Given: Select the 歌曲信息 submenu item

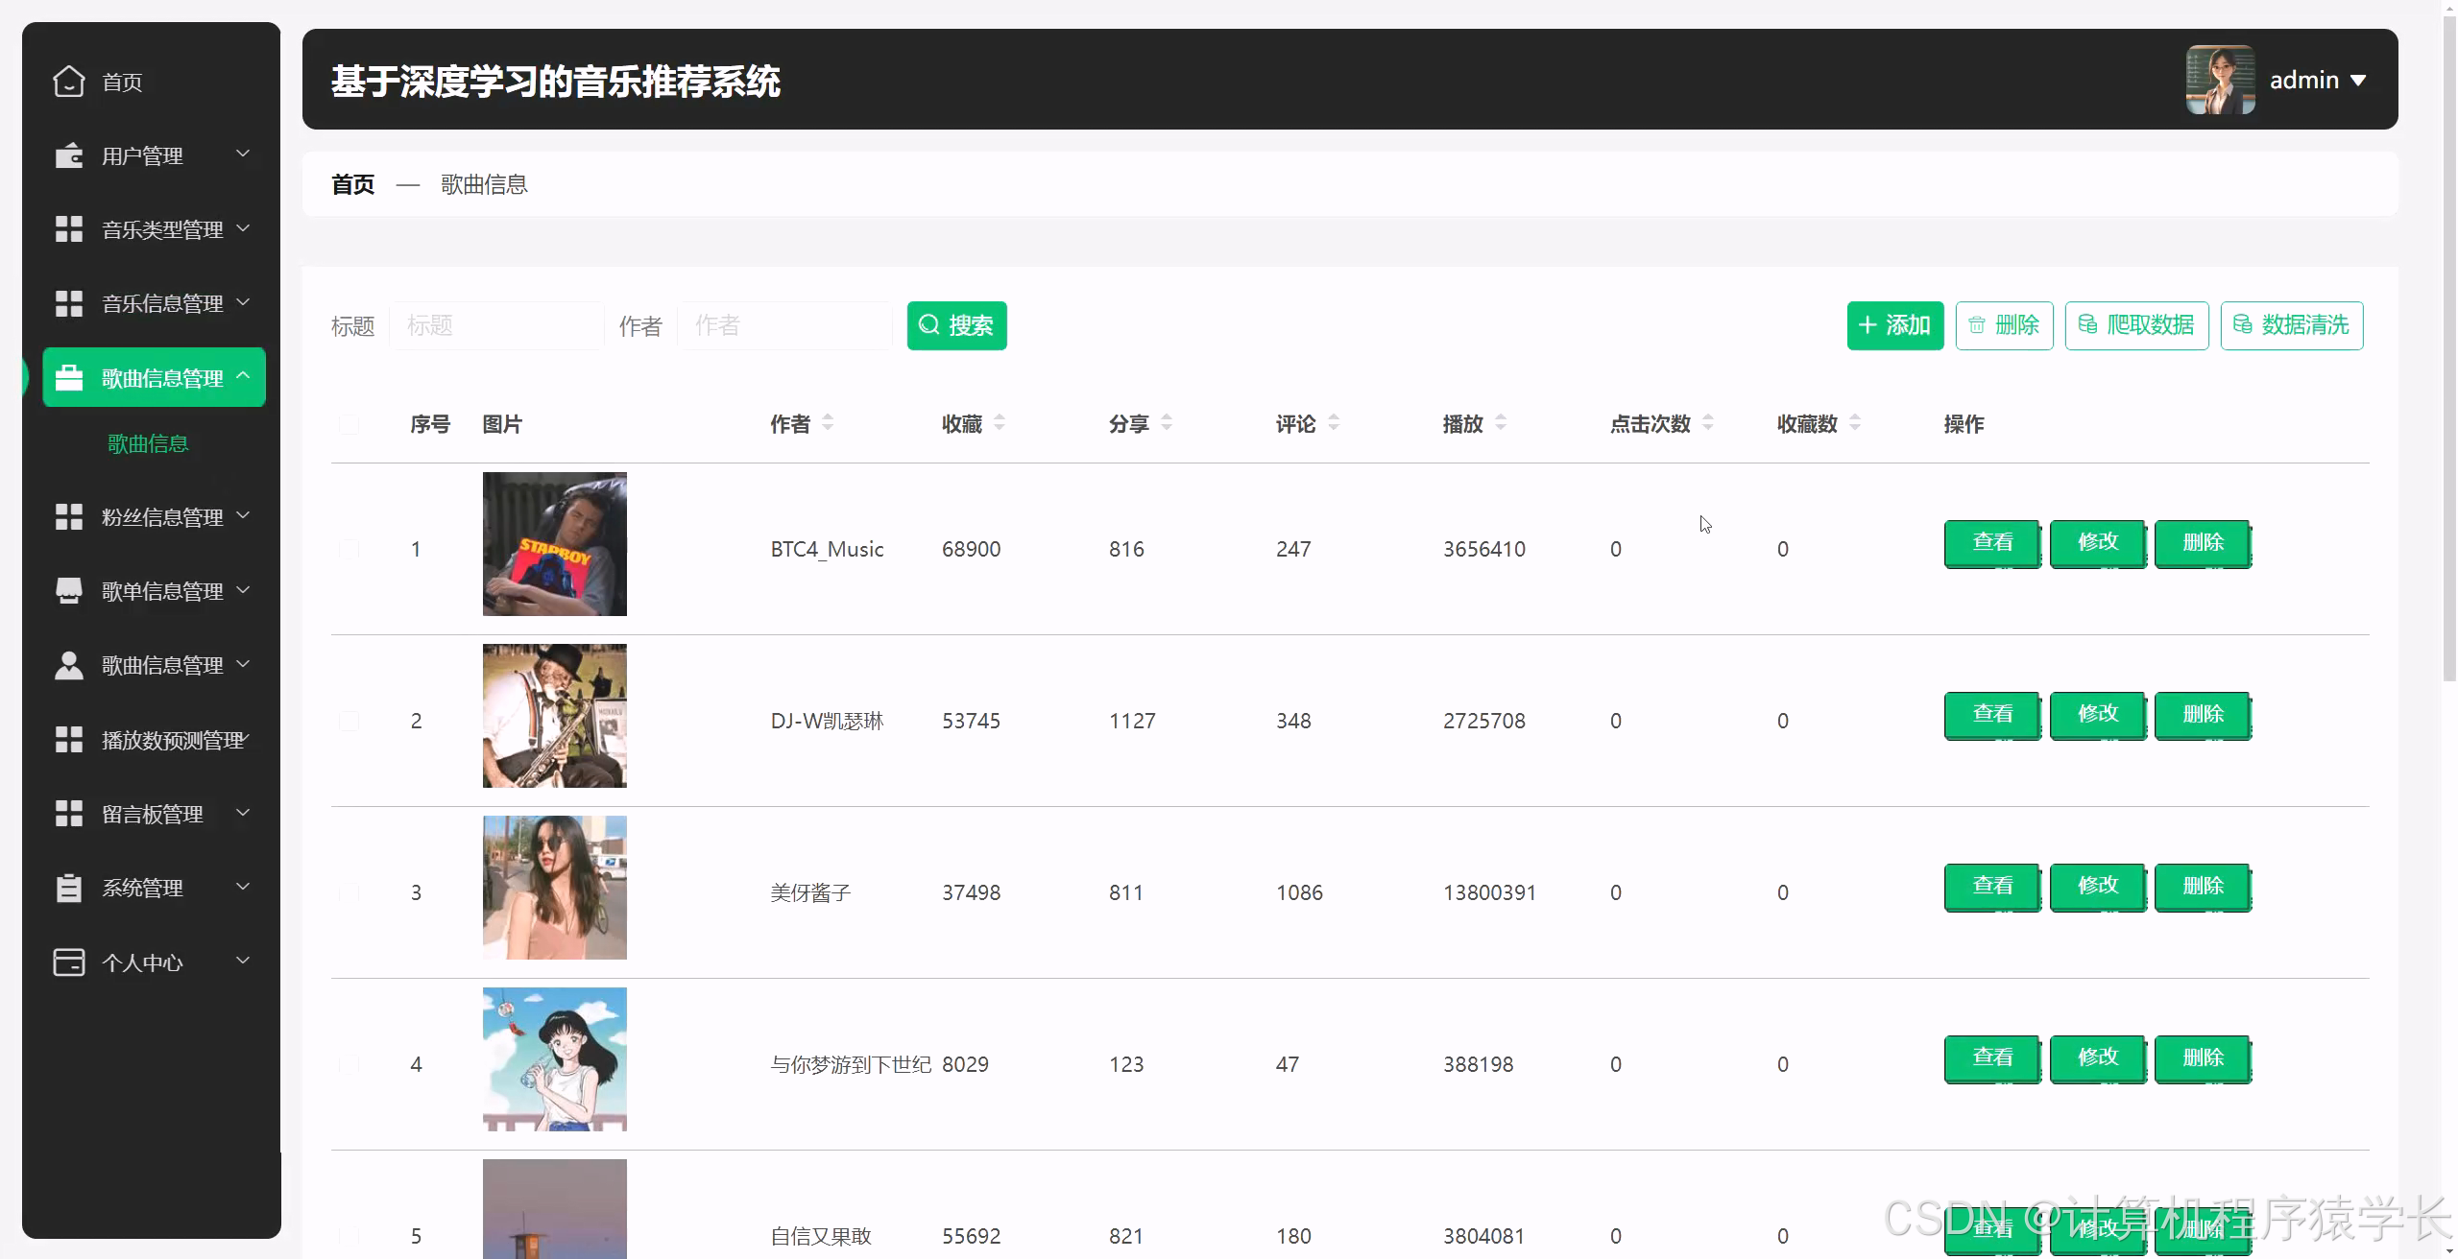Looking at the screenshot, I should point(148,443).
